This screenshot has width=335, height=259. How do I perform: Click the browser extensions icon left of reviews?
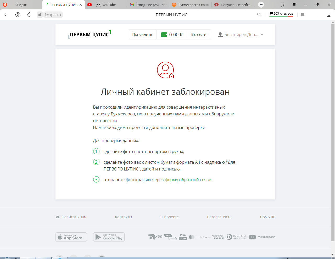(x=259, y=15)
